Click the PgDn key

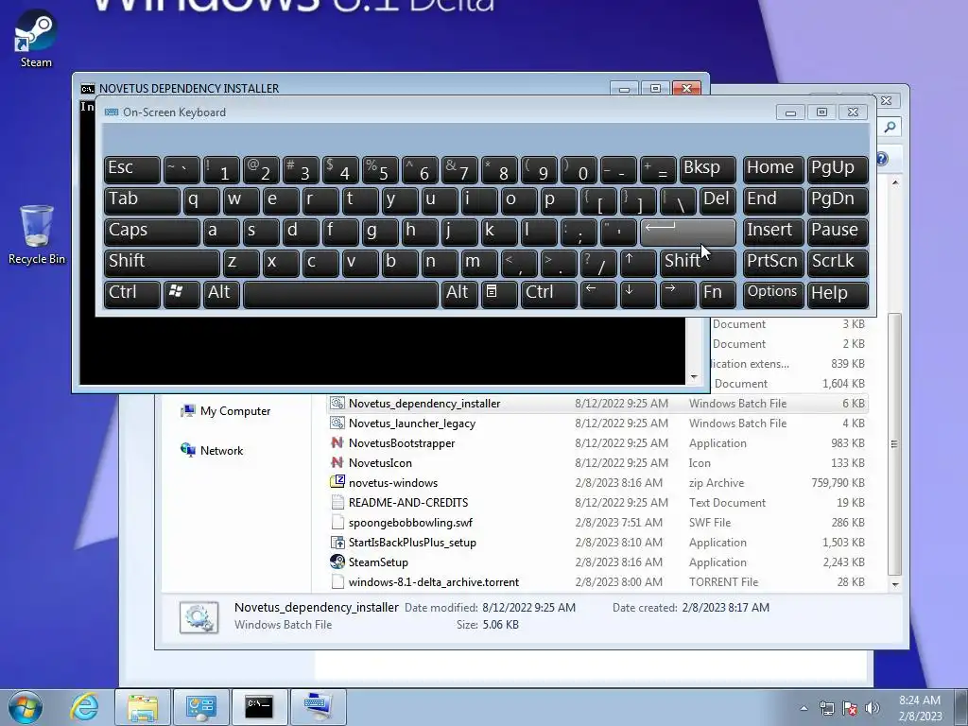tap(838, 200)
